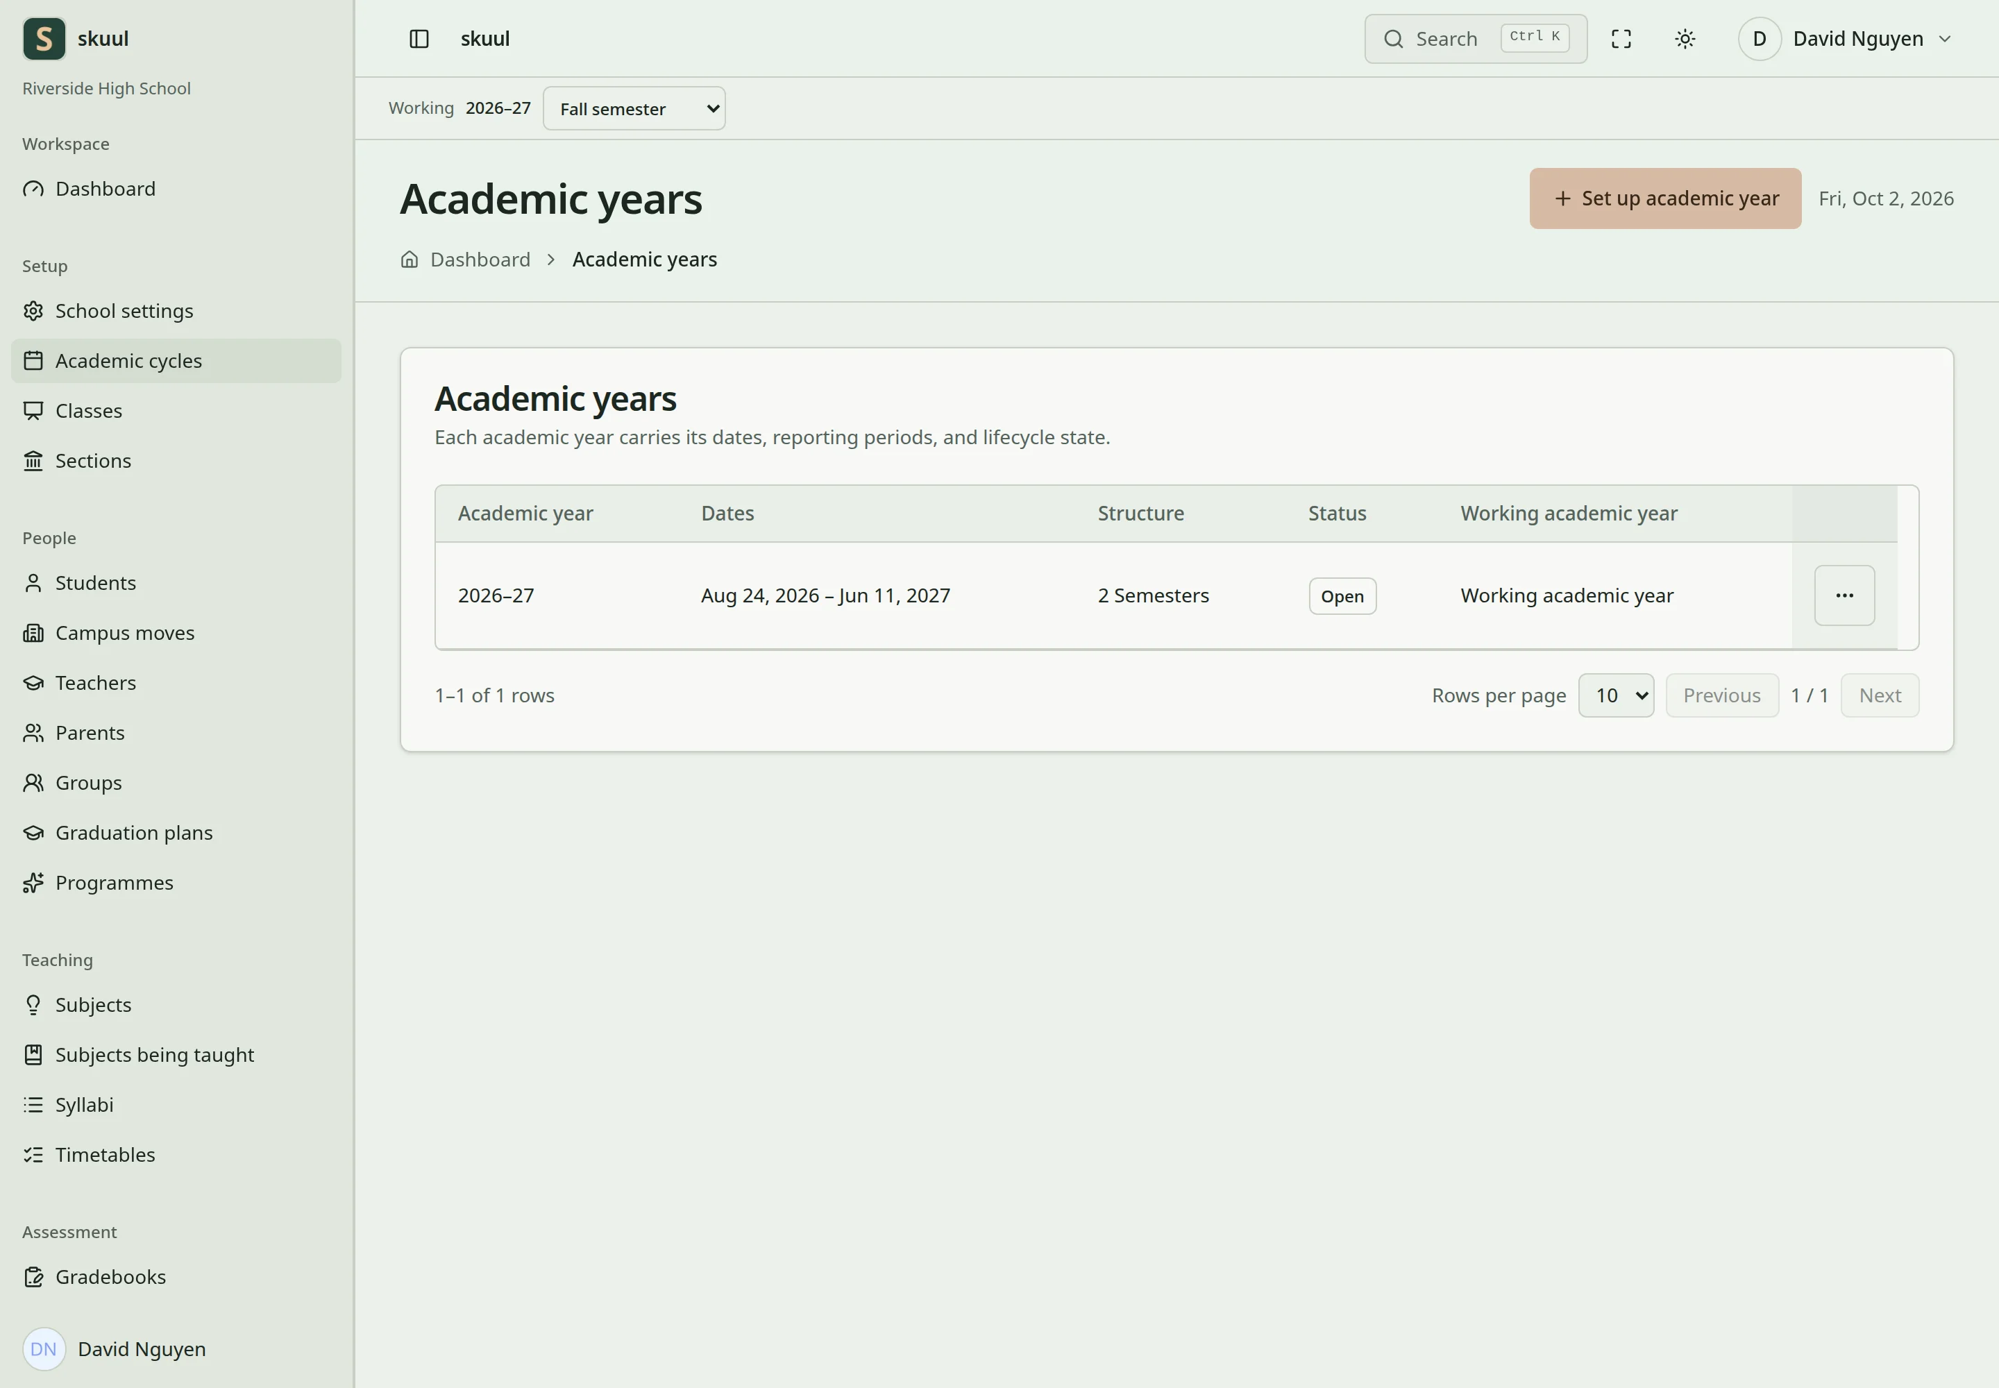Viewport: 1999px width, 1388px height.
Task: Go to Next page
Action: pyautogui.click(x=1880, y=696)
